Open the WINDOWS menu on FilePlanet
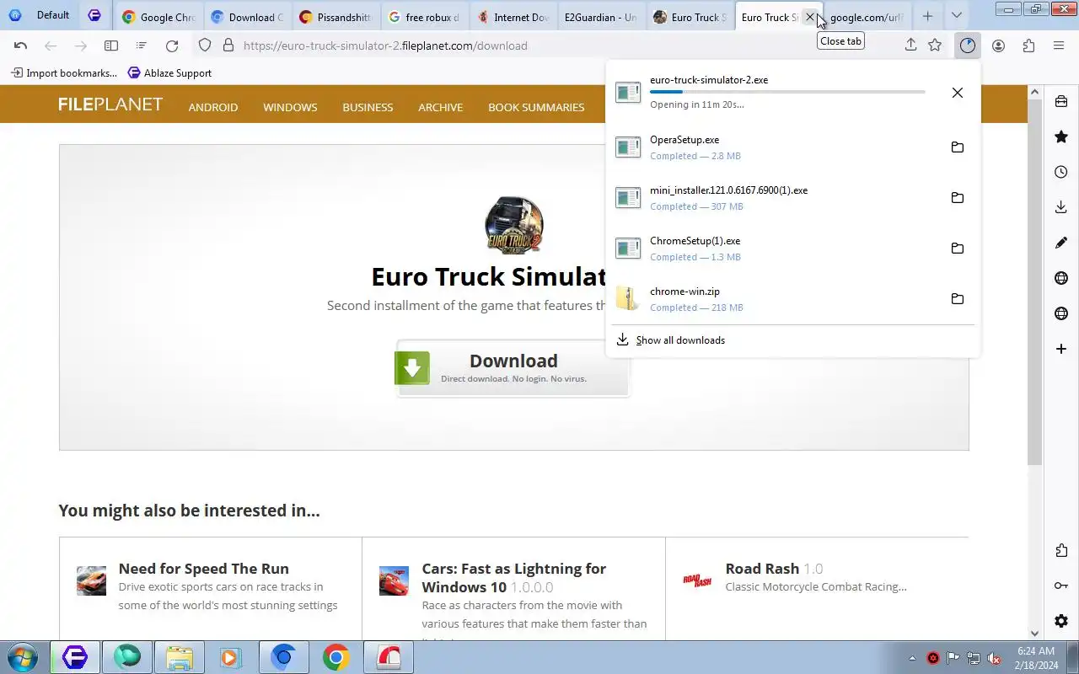 [290, 107]
